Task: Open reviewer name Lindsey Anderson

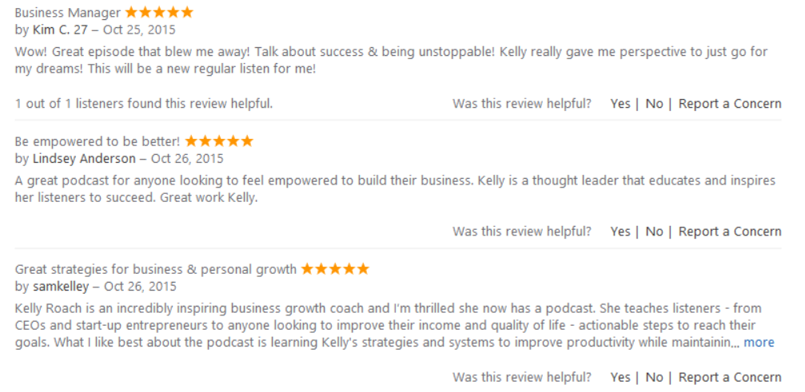Action: [84, 158]
